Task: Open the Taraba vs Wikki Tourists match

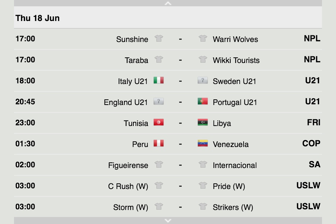Action: [168, 60]
